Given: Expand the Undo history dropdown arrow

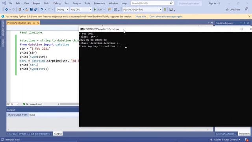Looking at the screenshot, I should click(46, 9).
